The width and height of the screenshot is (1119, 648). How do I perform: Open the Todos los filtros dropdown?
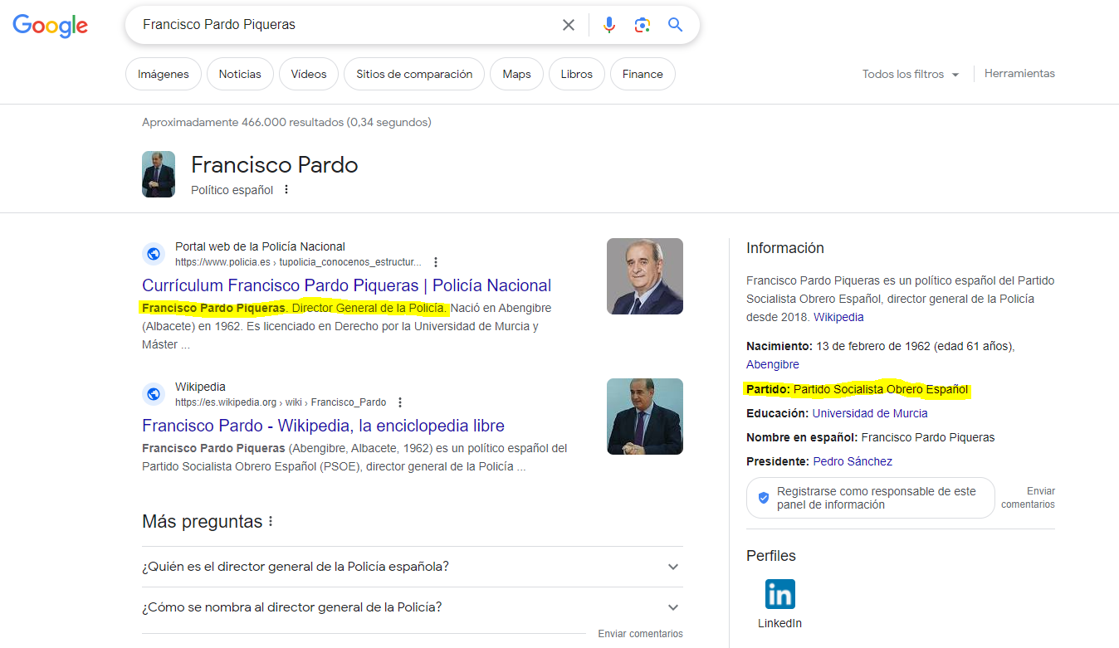point(911,74)
